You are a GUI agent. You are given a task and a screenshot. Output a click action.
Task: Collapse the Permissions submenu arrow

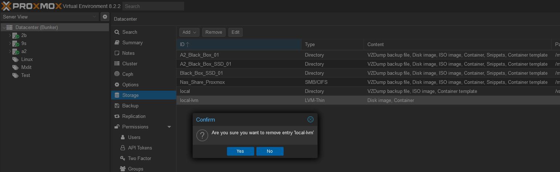[169, 127]
